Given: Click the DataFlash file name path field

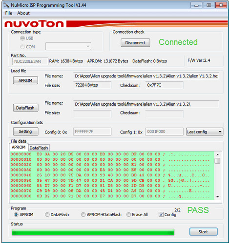Looking at the screenshot, I should tap(146, 104).
